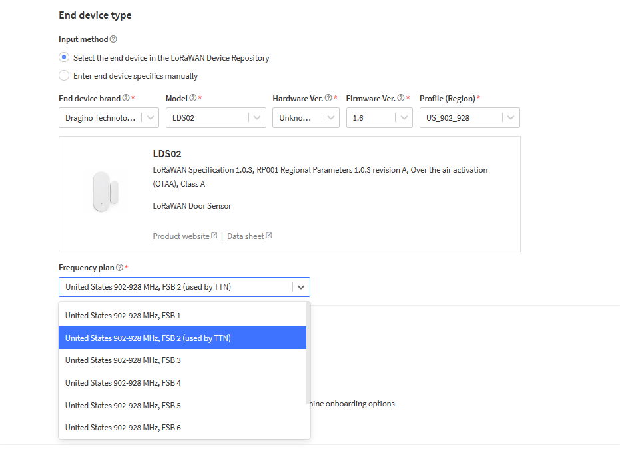Image resolution: width=620 pixels, height=449 pixels.
Task: Click help icon next to Input method
Action: click(x=113, y=39)
